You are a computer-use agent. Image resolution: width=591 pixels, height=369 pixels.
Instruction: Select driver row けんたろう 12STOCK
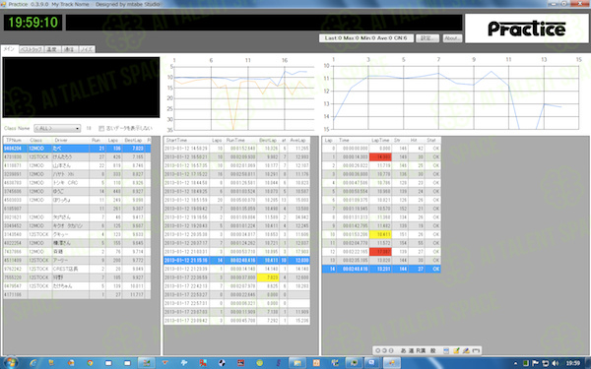pyautogui.click(x=77, y=157)
